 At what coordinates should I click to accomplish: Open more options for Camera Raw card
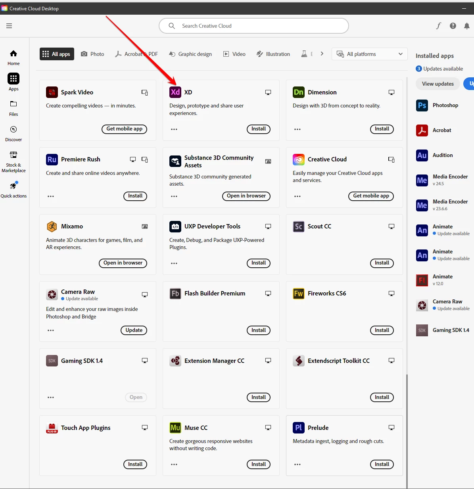51,330
